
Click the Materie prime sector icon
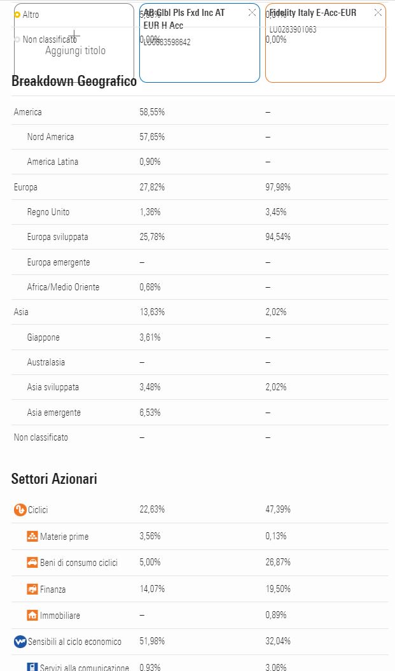[x=32, y=537]
